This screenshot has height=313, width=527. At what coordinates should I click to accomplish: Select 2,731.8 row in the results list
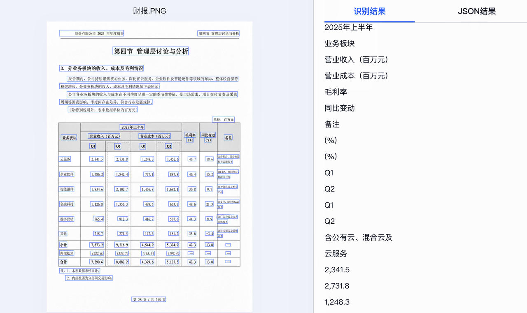pyautogui.click(x=337, y=286)
